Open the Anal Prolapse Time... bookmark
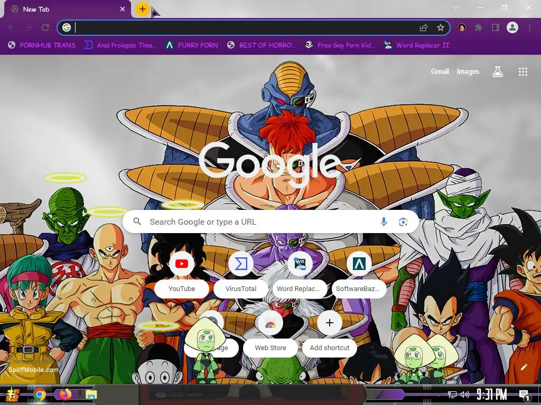The height and width of the screenshot is (405, 541). click(x=120, y=45)
